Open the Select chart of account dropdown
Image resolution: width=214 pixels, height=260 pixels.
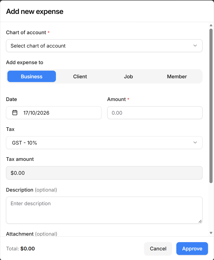[x=104, y=46]
